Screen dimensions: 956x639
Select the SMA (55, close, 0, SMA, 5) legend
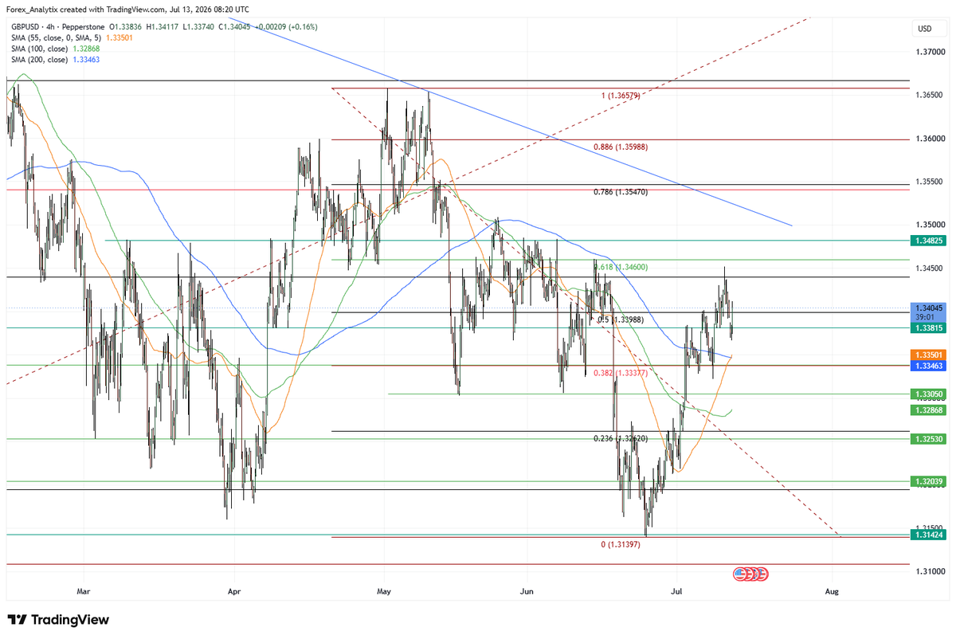click(56, 37)
